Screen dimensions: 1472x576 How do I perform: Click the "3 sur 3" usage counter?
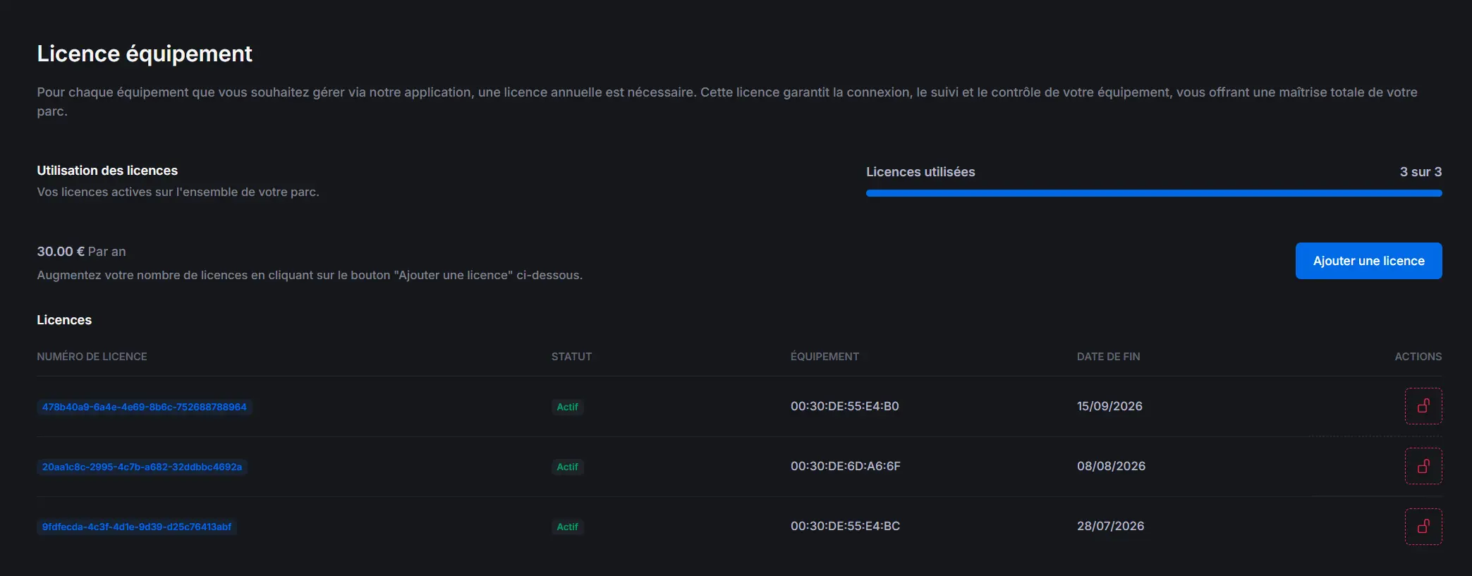point(1420,172)
